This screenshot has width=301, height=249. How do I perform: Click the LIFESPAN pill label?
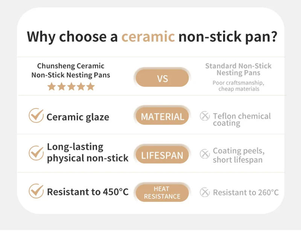[162, 155]
